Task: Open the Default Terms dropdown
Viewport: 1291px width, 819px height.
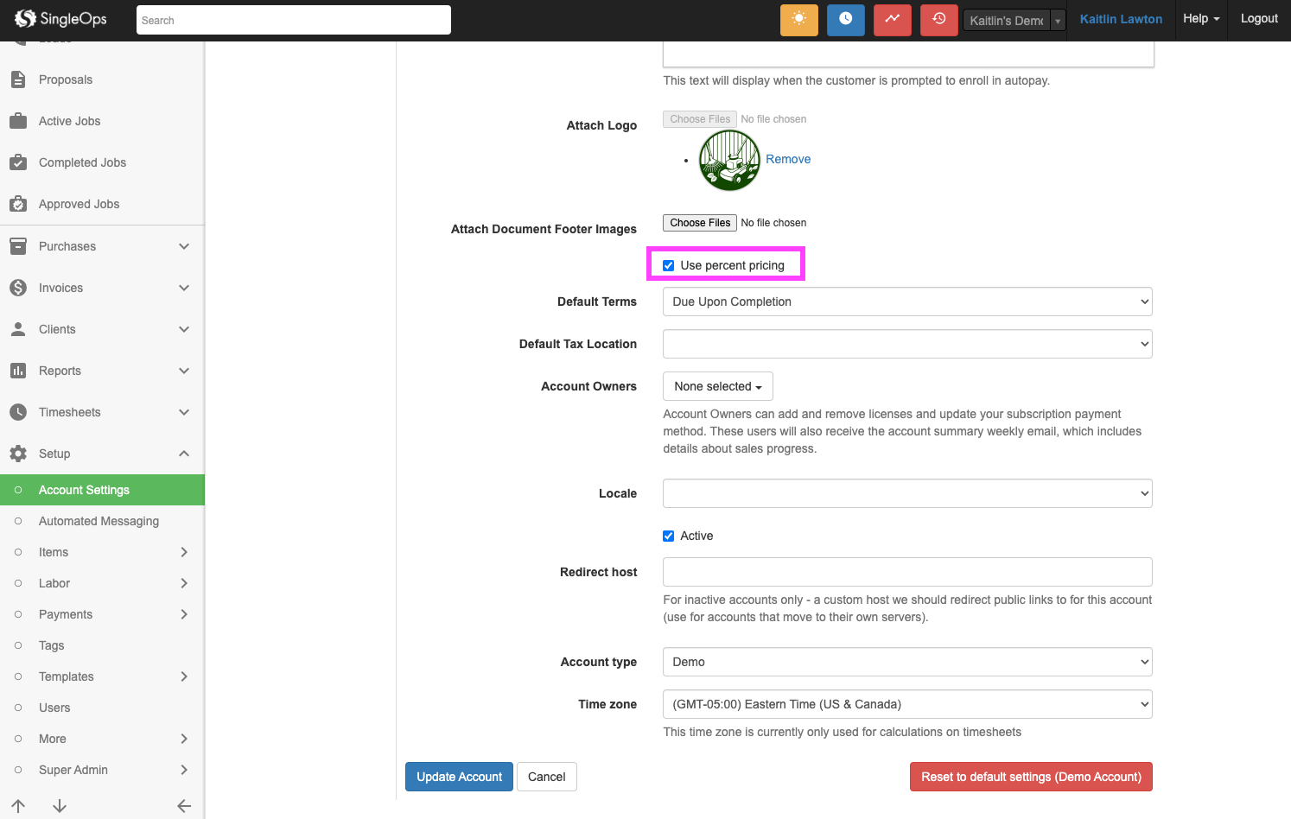Action: coord(906,302)
